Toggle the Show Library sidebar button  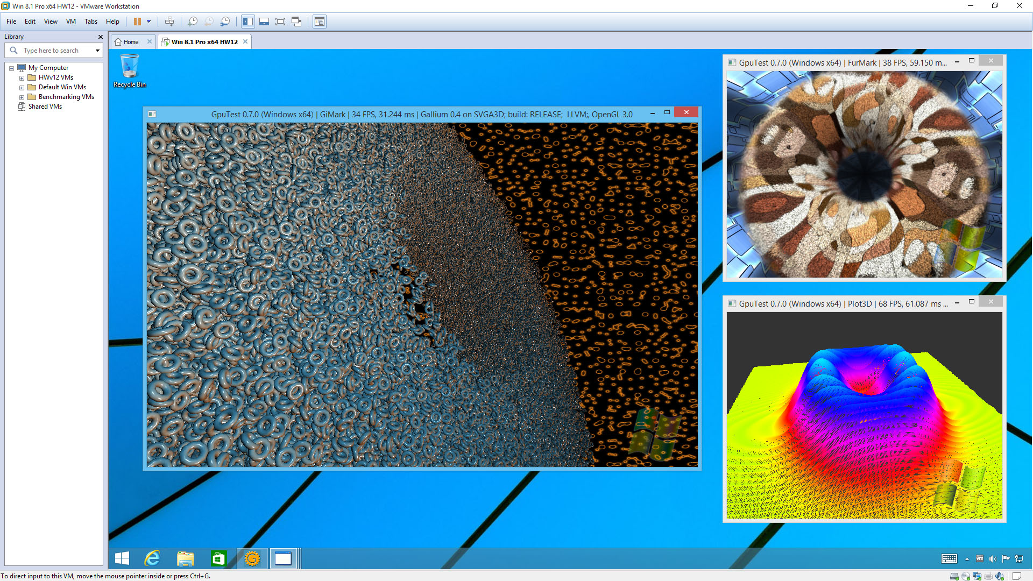(248, 22)
